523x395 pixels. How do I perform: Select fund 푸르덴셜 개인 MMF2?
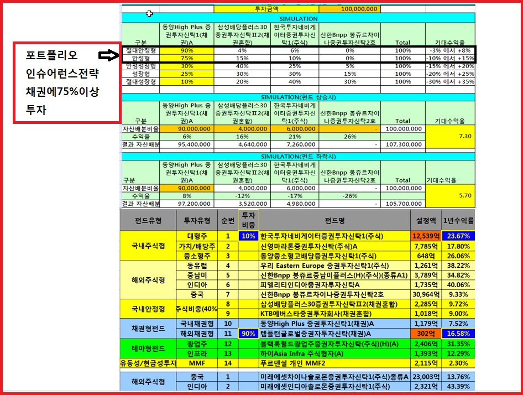(x=334, y=363)
